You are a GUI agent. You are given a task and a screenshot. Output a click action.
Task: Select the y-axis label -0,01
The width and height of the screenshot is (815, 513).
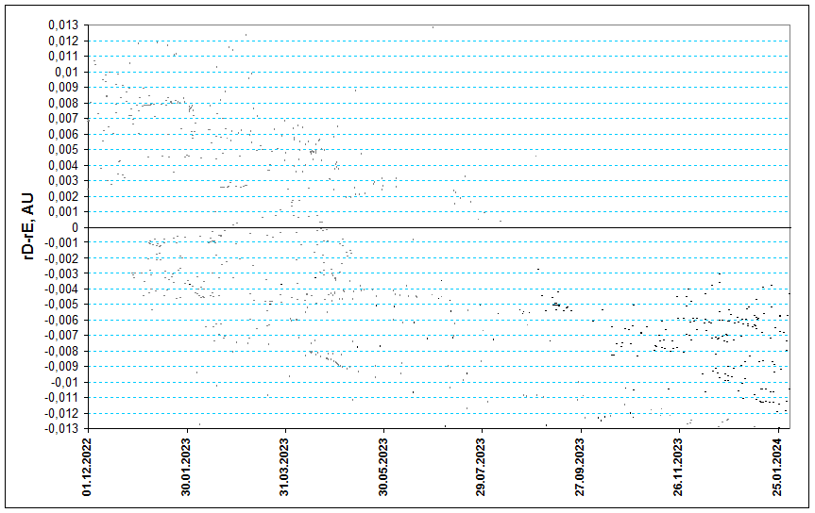click(64, 383)
